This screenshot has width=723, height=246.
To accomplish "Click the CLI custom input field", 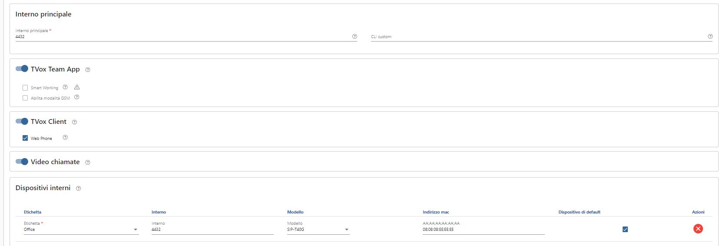I will 541,37.
